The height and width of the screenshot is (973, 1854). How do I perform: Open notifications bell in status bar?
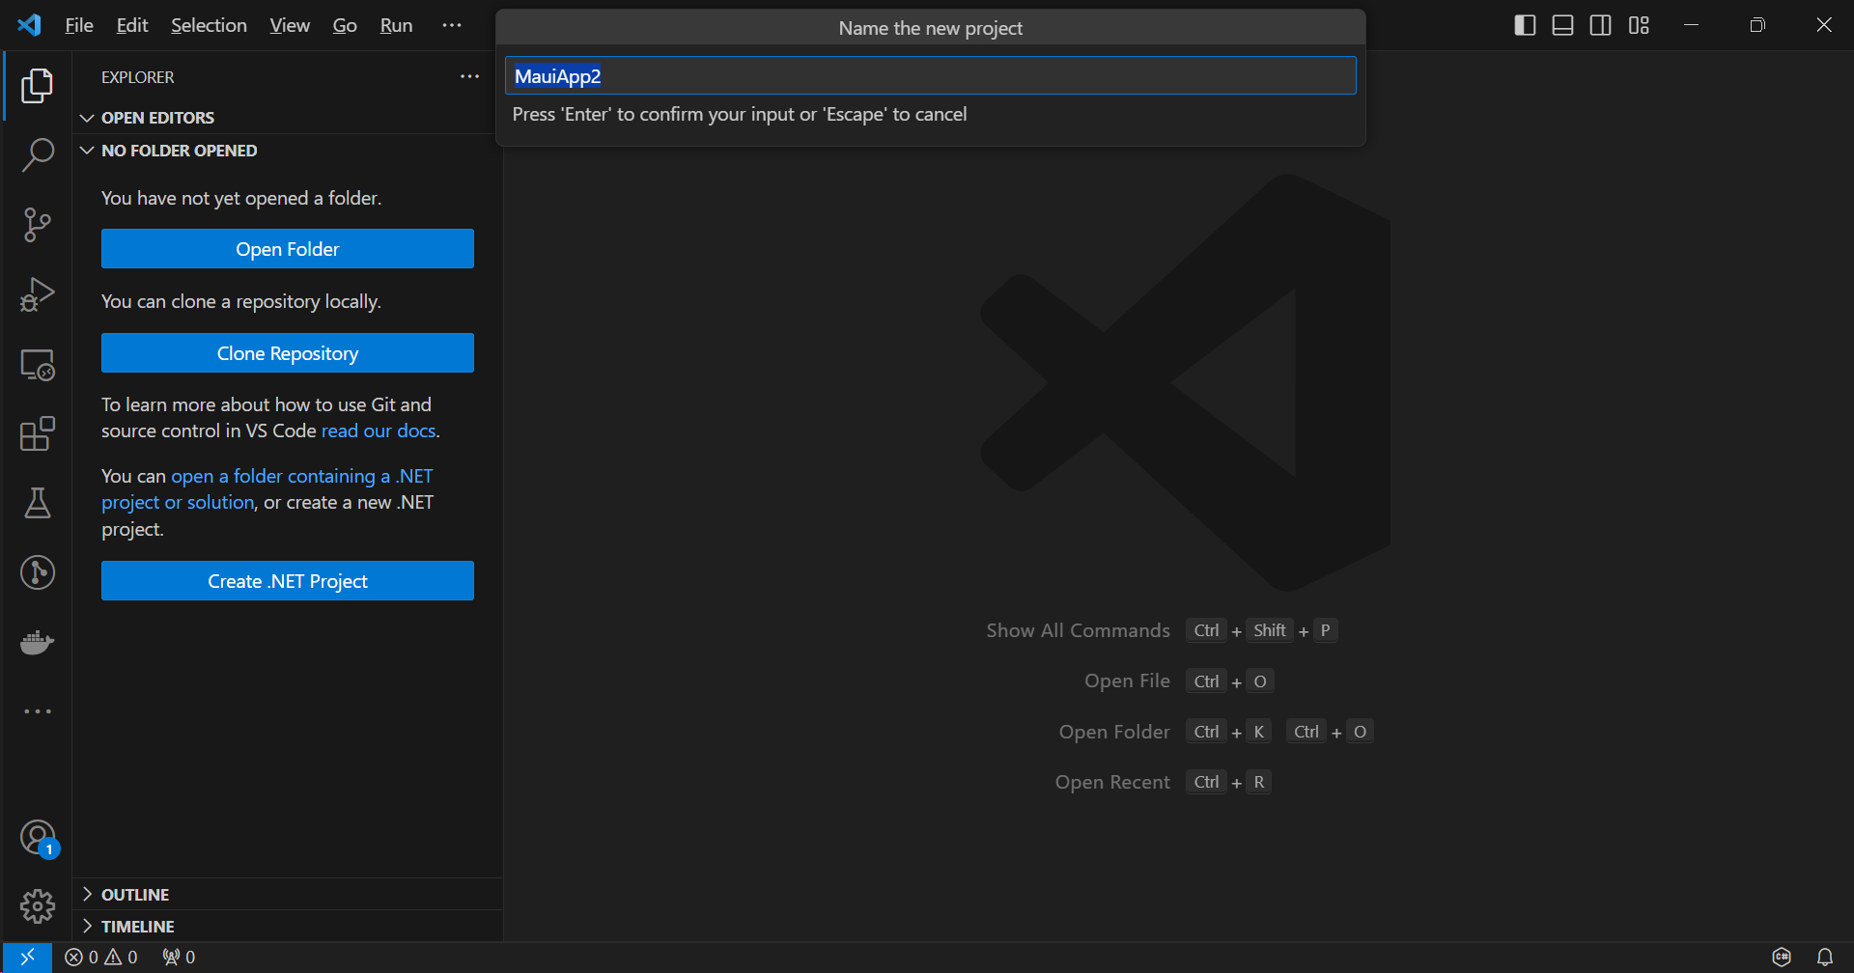point(1824,957)
